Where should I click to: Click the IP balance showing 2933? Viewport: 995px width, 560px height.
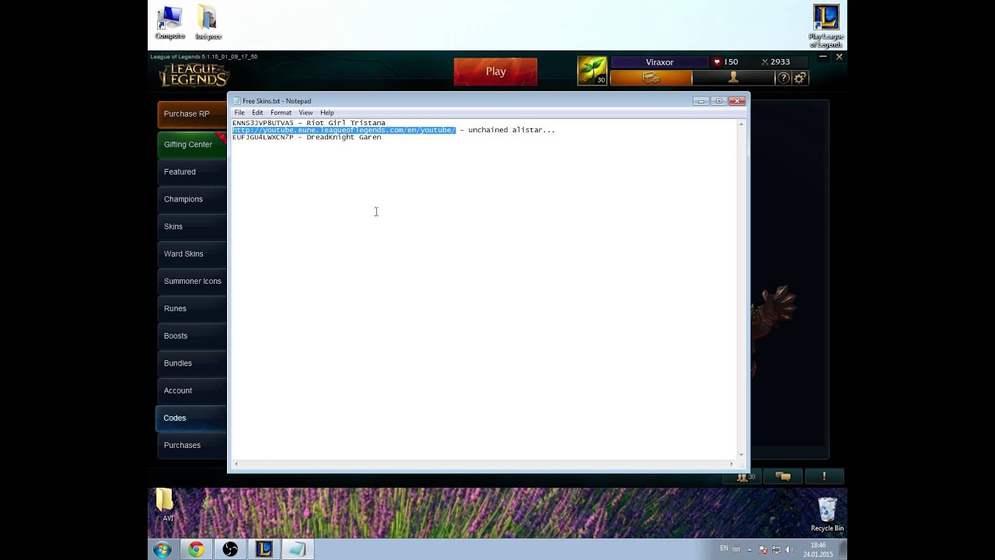pos(775,62)
